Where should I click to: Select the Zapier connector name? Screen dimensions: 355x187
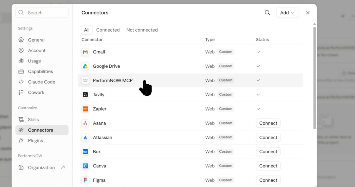pyautogui.click(x=100, y=109)
